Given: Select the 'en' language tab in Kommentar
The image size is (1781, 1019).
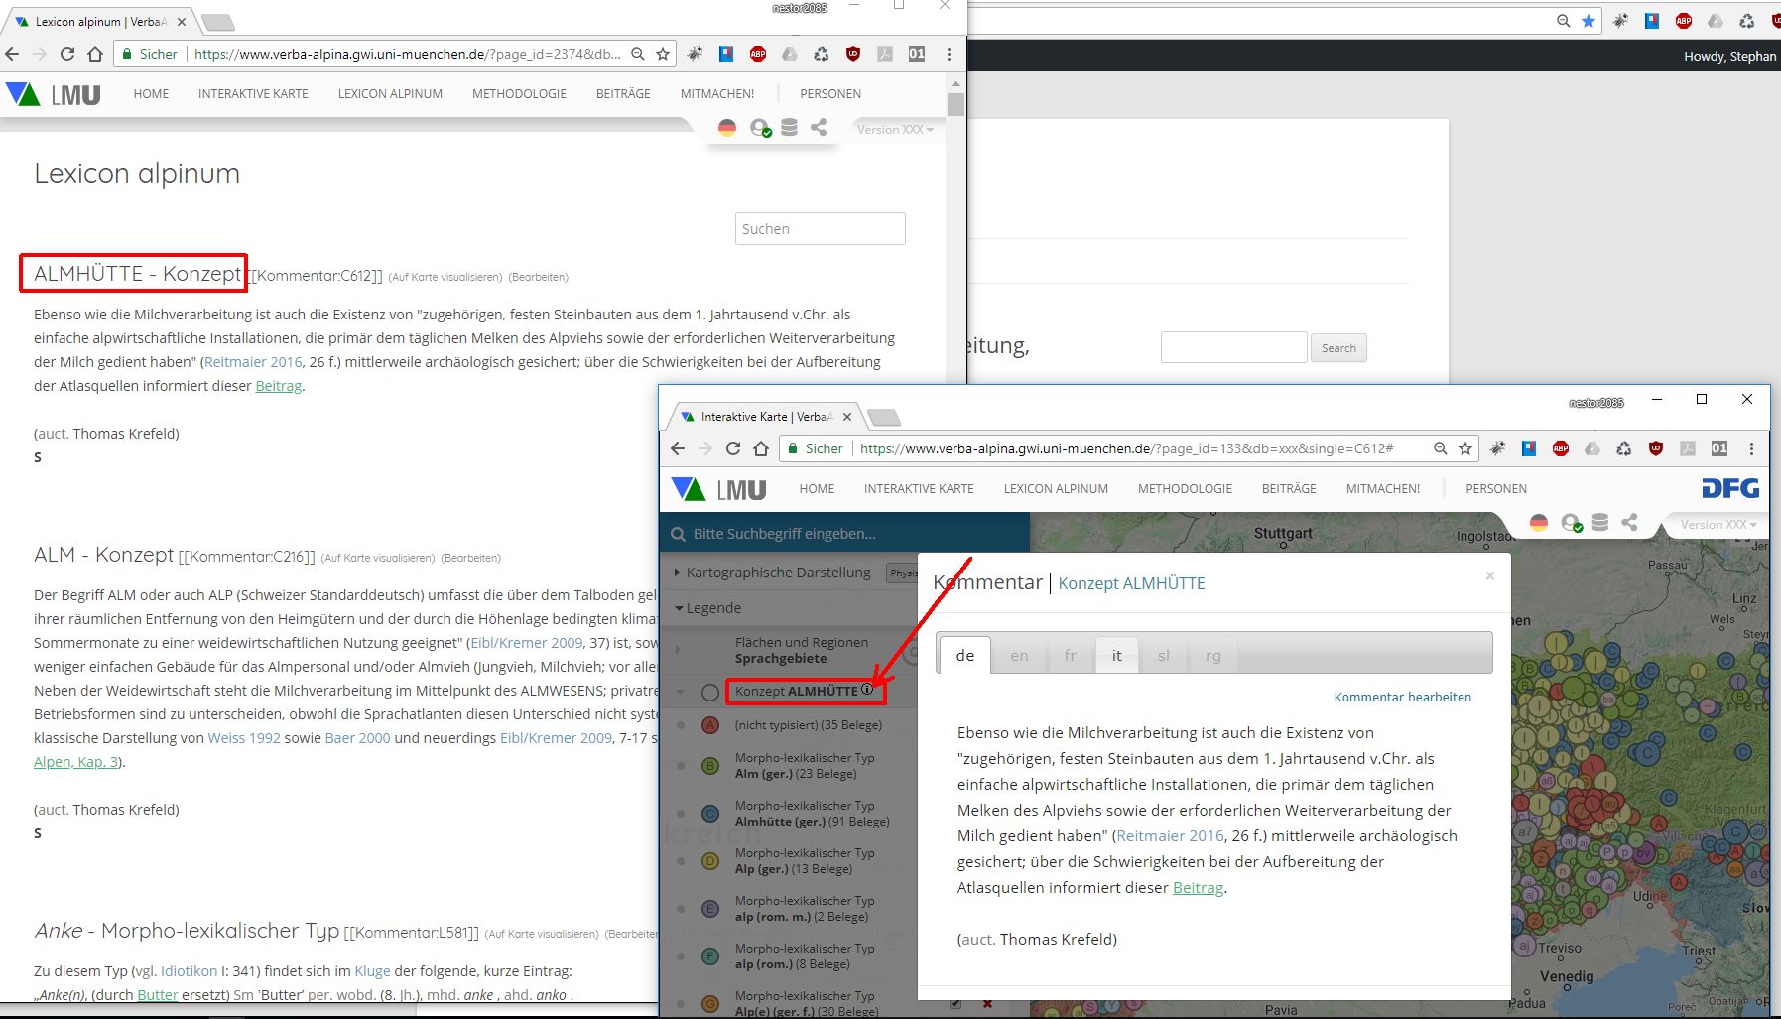Looking at the screenshot, I should tap(1019, 655).
